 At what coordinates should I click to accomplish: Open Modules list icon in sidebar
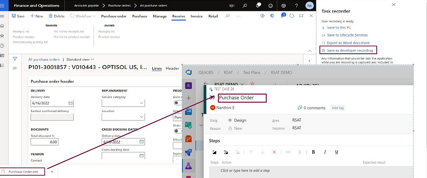point(2,65)
